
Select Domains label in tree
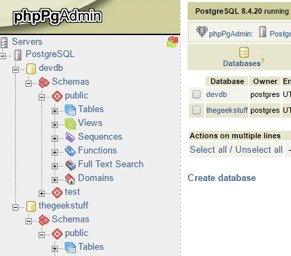96,178
